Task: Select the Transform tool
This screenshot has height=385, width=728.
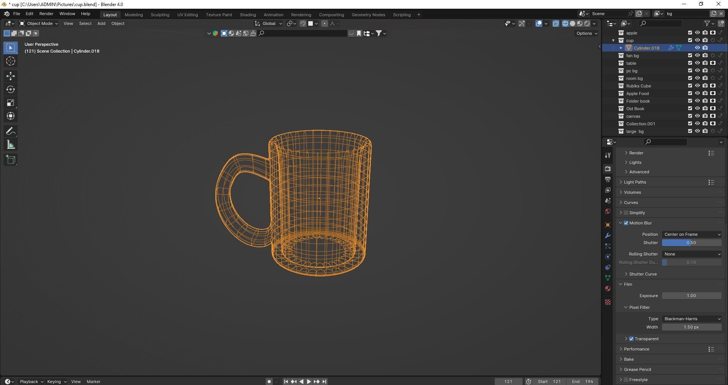Action: (11, 116)
